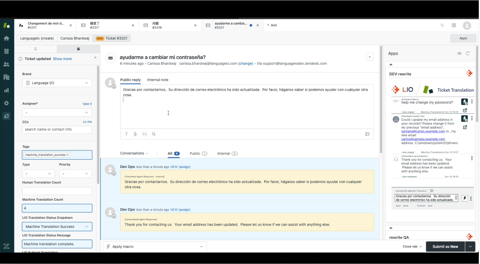Switch to ticket tab #3319
The height and width of the screenshot is (264, 480).
tap(170, 25)
